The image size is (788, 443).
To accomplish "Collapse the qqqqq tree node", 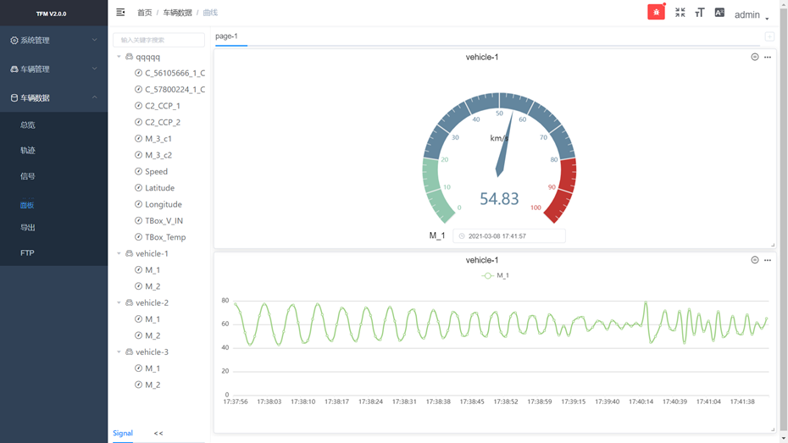I will tap(119, 57).
